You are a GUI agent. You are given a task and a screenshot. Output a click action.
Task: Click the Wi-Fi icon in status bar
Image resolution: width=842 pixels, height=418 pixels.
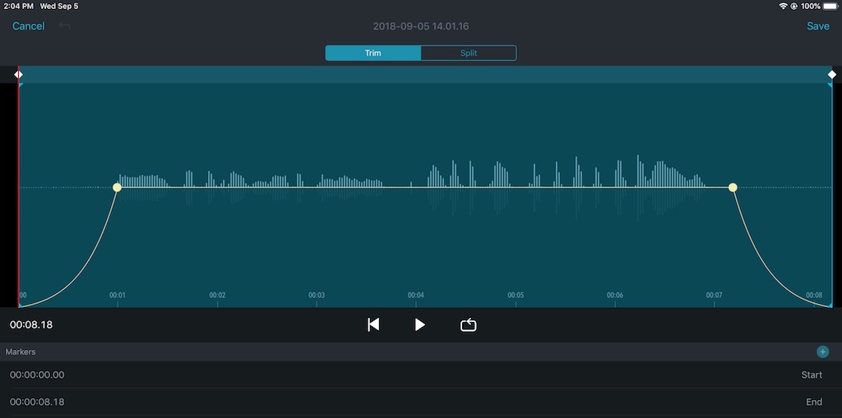coord(783,6)
